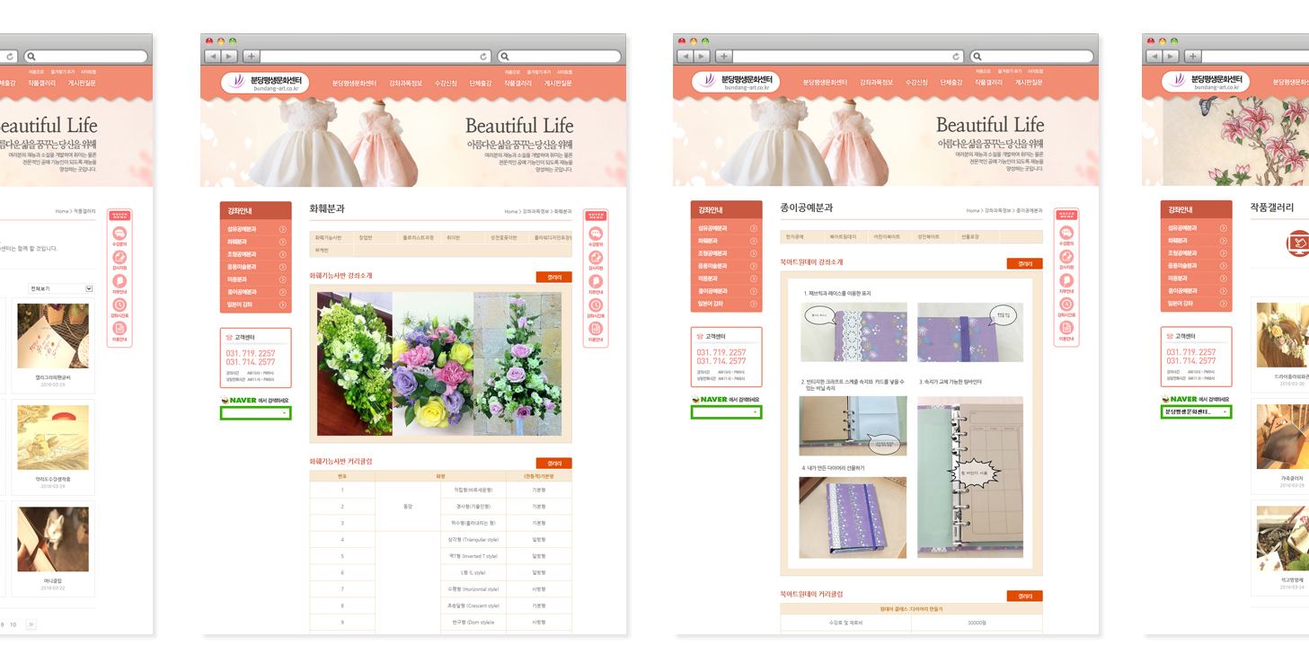This screenshot has height=672, width=1309.
Task: Open a new tab in the rightmost 작품갤러리 browser window
Action: pyautogui.click(x=1193, y=57)
